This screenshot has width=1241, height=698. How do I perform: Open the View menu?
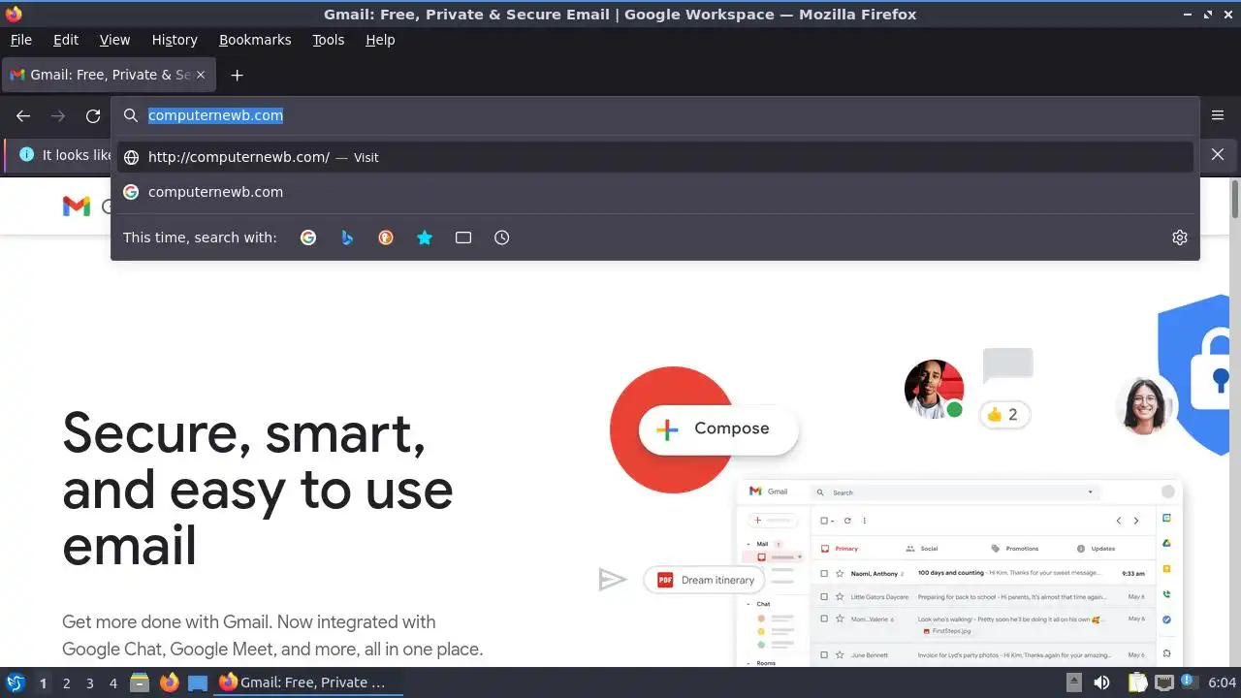point(114,40)
